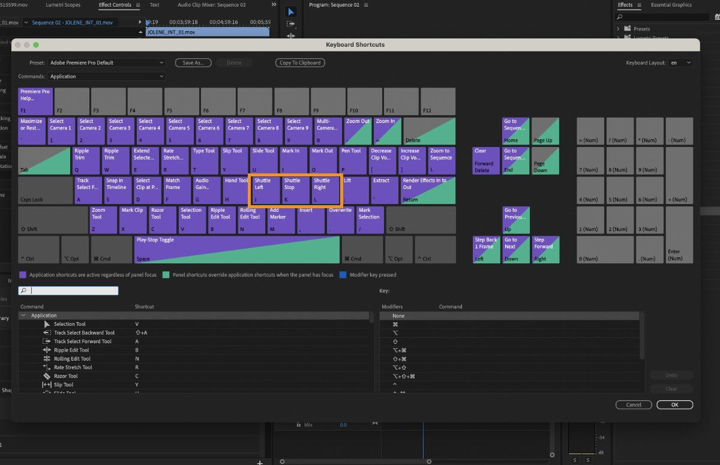Open the Commands dropdown set to Application
This screenshot has height=465, width=720.
pos(106,76)
